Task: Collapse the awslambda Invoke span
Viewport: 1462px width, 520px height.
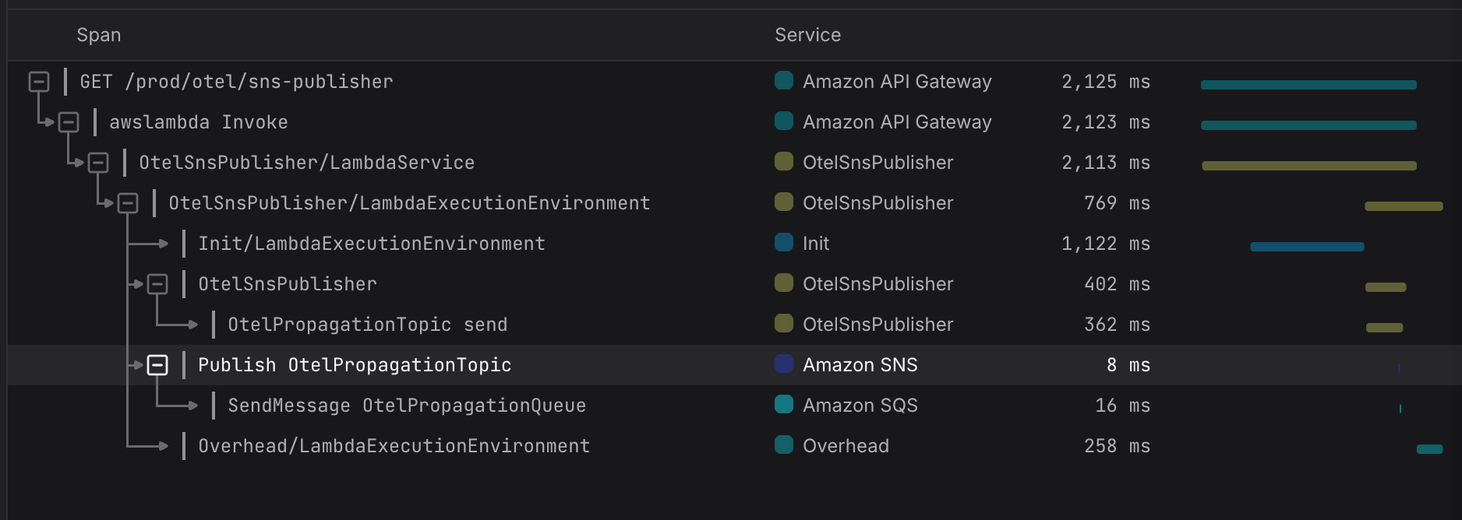Action: point(69,122)
